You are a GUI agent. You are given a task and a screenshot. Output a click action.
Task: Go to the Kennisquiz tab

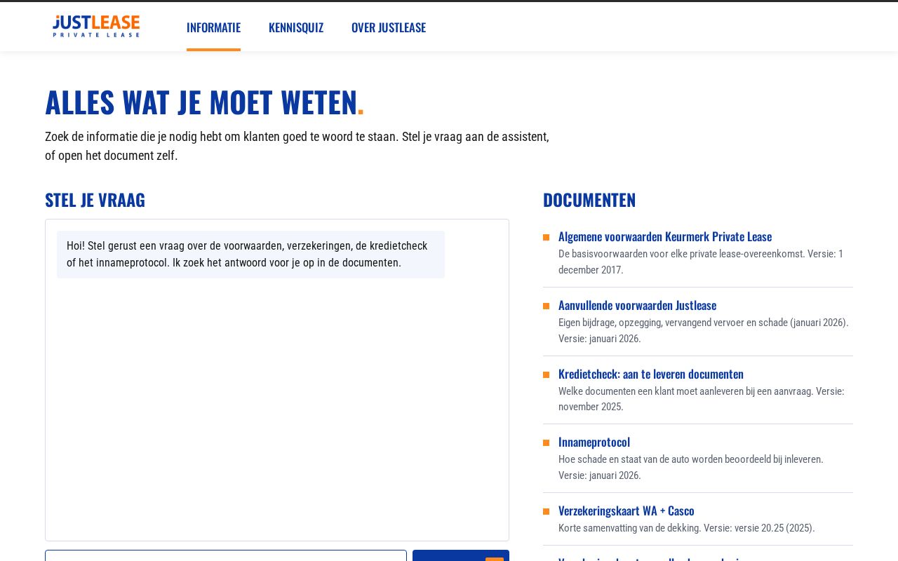(296, 27)
